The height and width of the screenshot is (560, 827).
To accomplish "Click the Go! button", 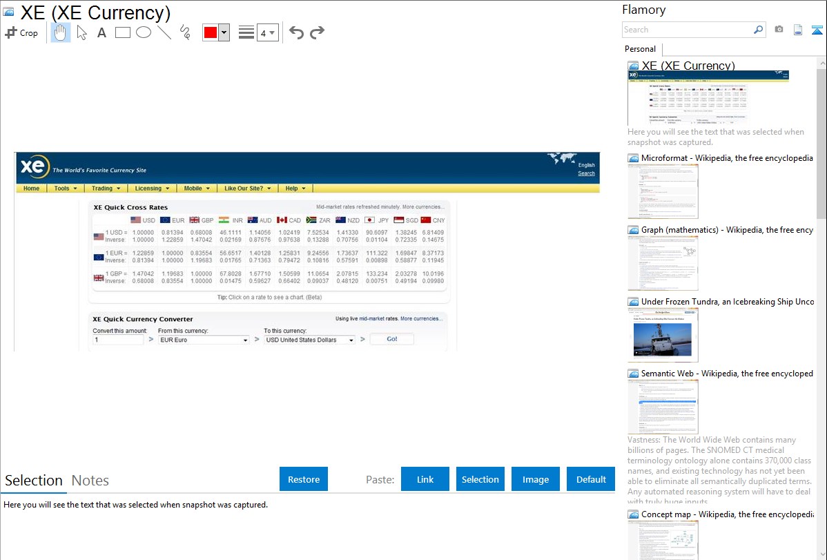I will (x=392, y=339).
